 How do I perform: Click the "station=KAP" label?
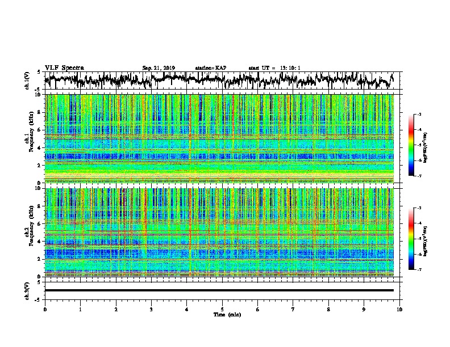pos(211,68)
